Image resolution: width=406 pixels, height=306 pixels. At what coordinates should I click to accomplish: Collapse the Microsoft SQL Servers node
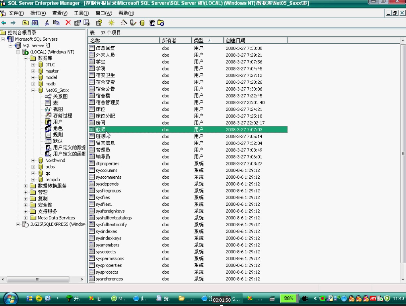pyautogui.click(x=3, y=39)
